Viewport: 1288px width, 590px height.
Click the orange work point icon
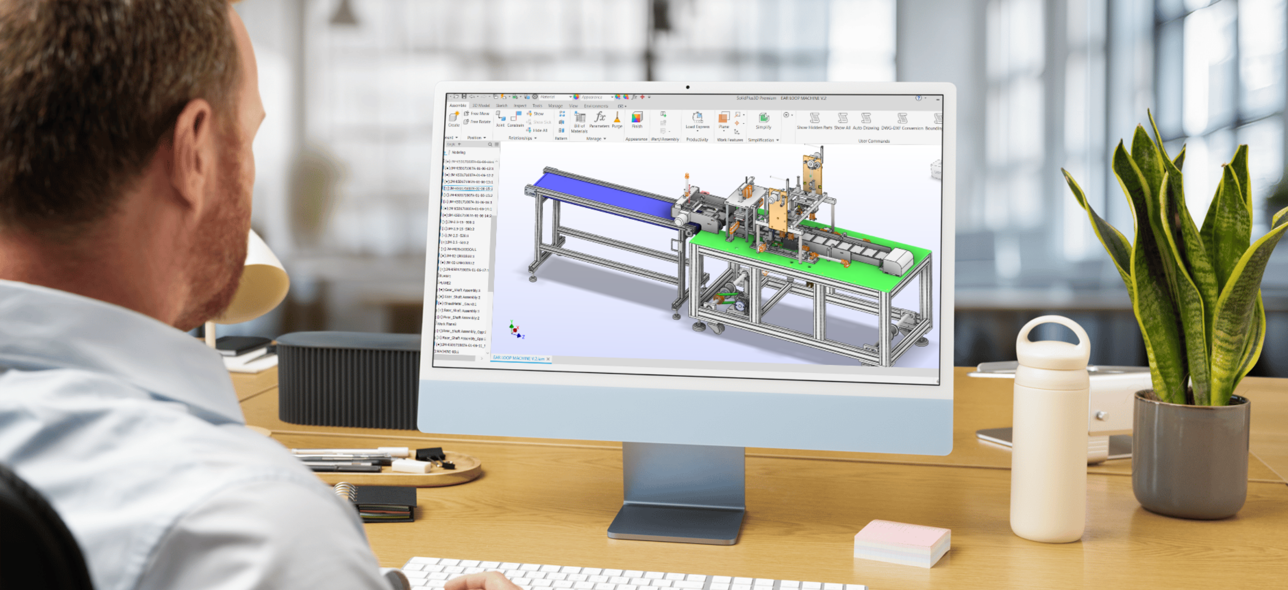tap(737, 123)
